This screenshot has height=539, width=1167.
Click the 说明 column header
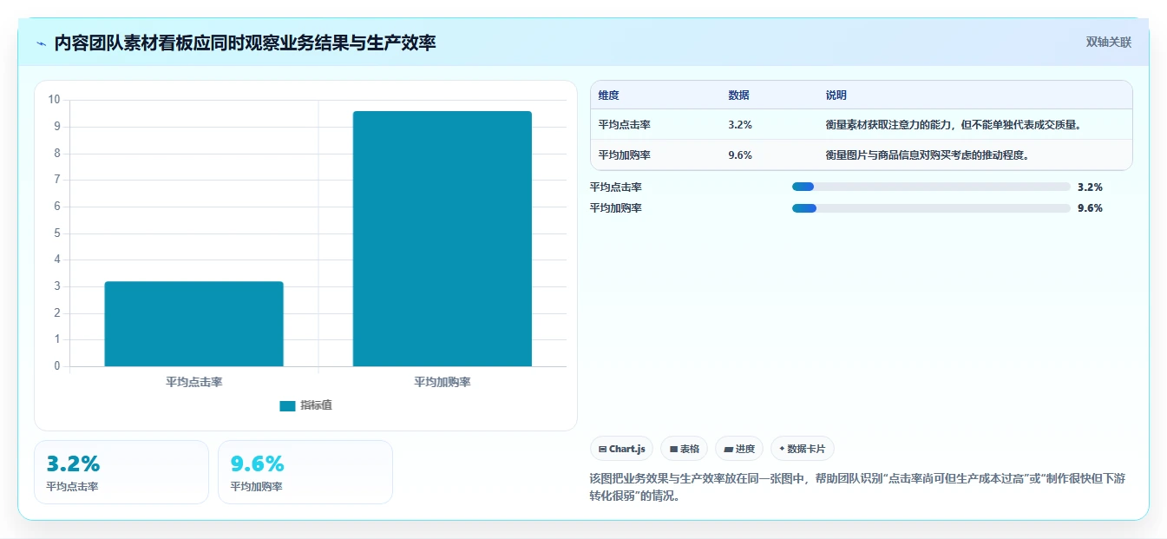coord(836,95)
